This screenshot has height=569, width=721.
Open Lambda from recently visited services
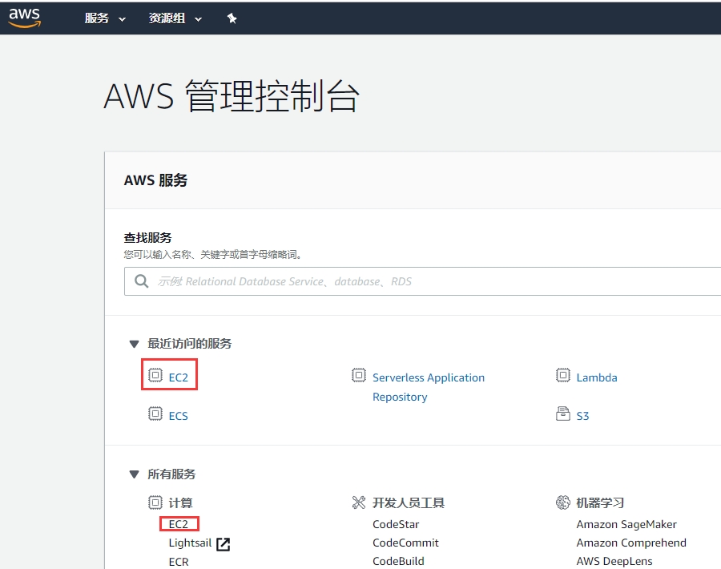coord(596,377)
